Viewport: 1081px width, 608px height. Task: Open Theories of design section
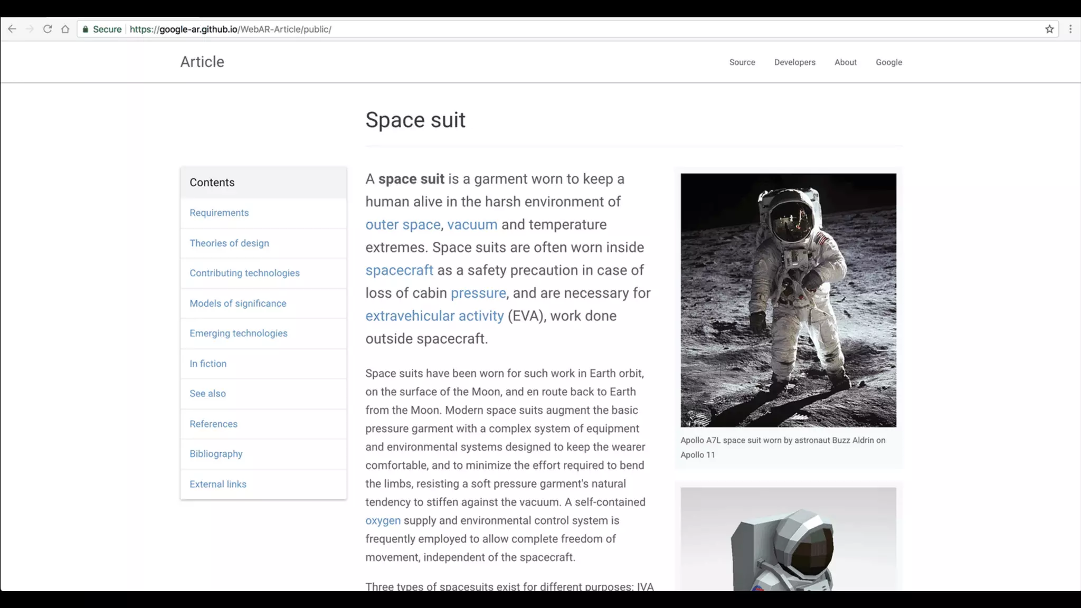click(229, 243)
